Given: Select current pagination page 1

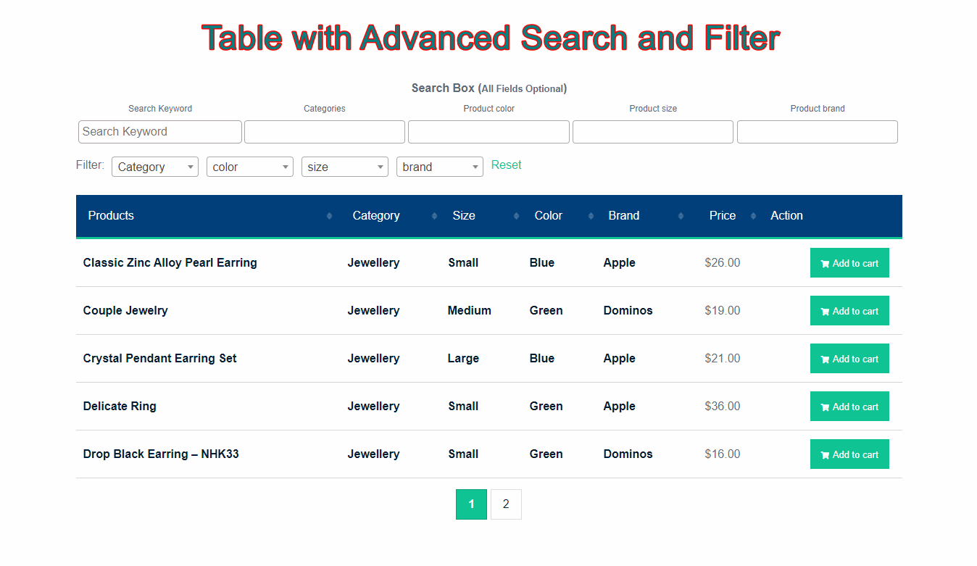Looking at the screenshot, I should pyautogui.click(x=471, y=504).
